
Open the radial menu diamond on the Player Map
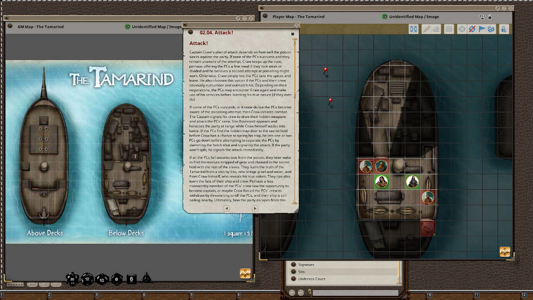pos(505,252)
